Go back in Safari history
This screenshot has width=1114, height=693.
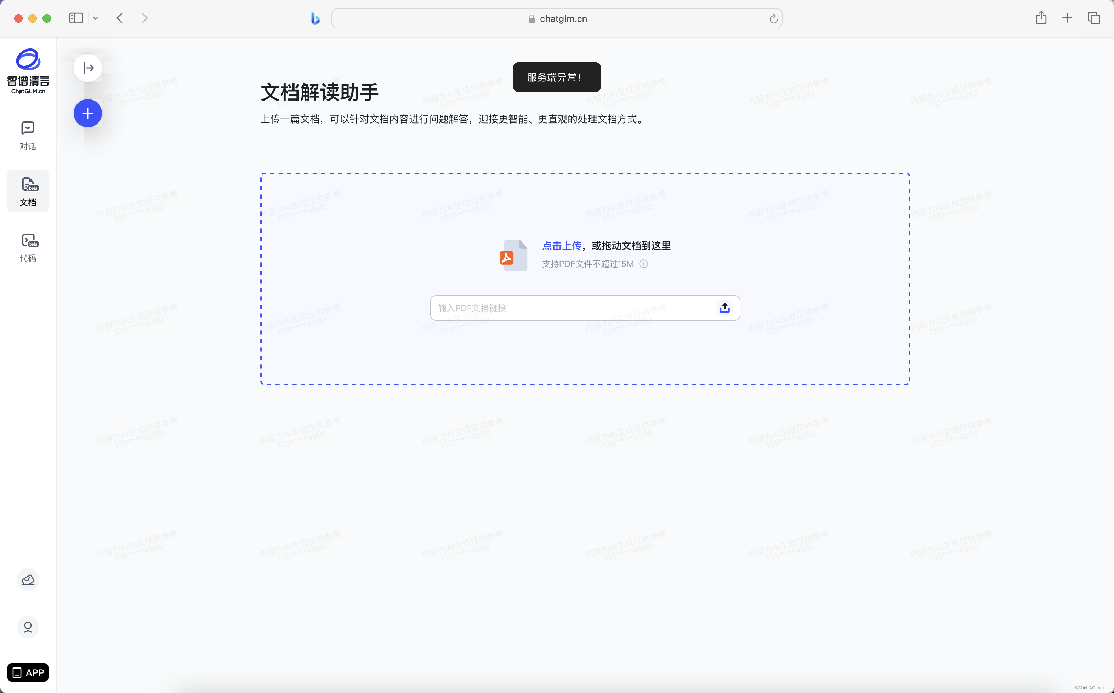(x=120, y=18)
